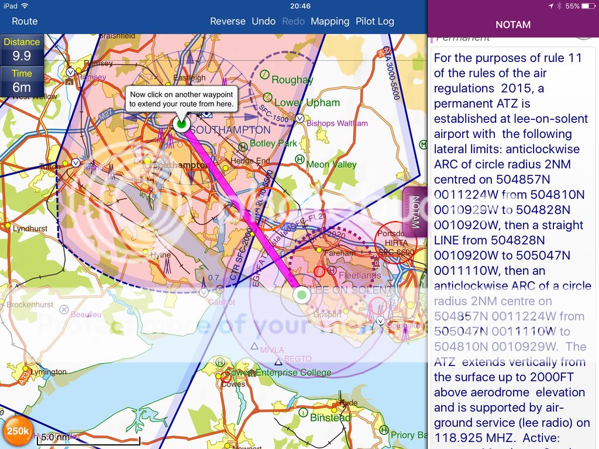
Task: Tap the Distance 9.9 readout panel
Action: pos(22,50)
